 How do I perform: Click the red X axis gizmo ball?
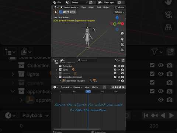point(122,24)
